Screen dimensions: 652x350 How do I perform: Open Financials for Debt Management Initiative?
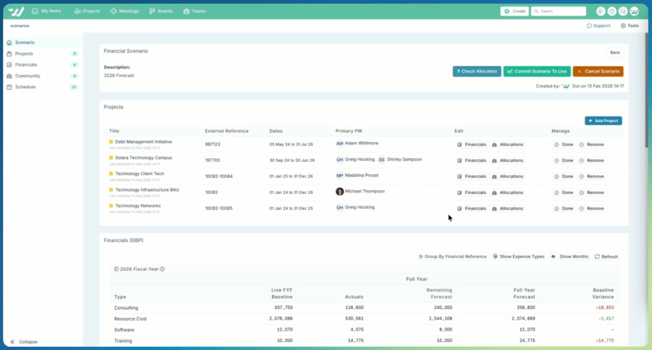click(472, 144)
